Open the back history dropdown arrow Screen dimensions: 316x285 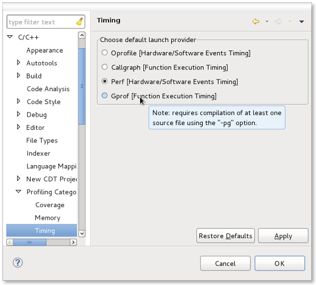point(267,22)
